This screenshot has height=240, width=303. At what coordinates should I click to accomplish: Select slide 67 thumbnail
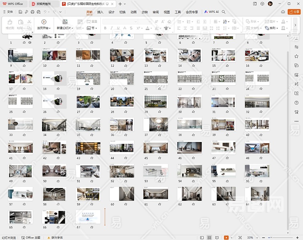coord(88,216)
